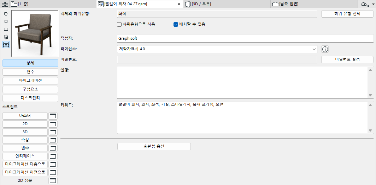This screenshot has height=185, width=376.
Task: Click into the 키워드 keywords text area
Action: click(x=242, y=118)
